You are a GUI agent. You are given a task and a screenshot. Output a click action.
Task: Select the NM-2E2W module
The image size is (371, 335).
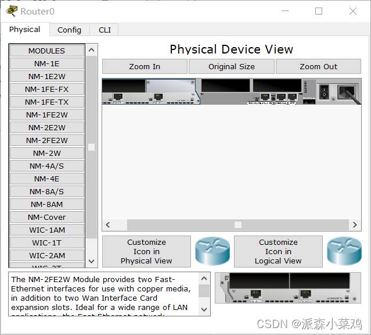pyautogui.click(x=47, y=127)
